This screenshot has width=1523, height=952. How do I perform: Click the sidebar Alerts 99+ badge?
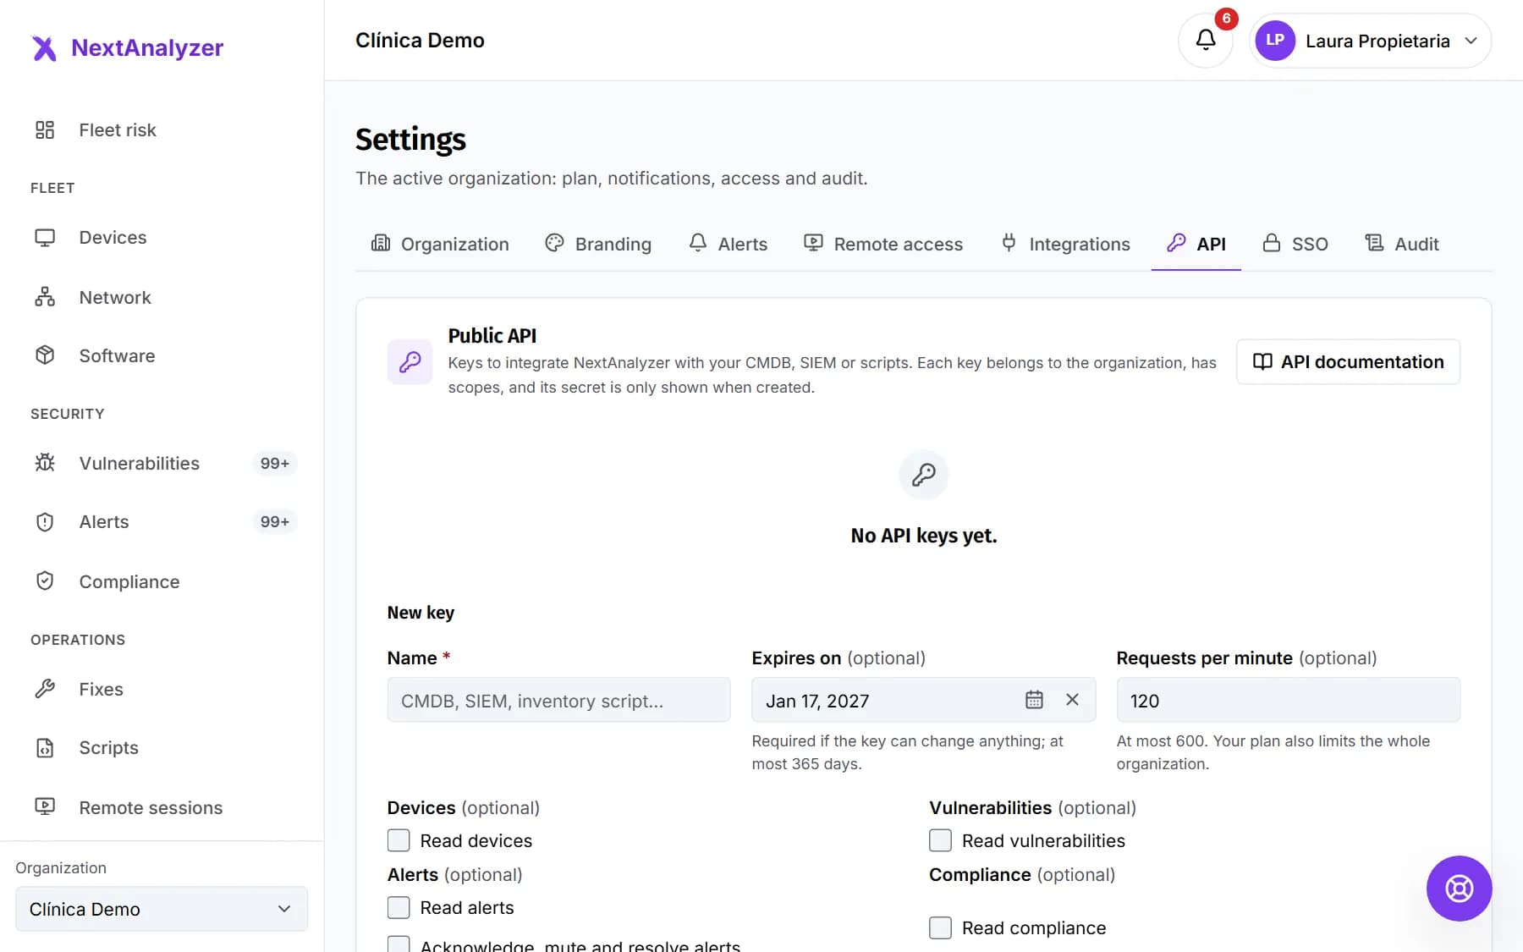tap(274, 522)
